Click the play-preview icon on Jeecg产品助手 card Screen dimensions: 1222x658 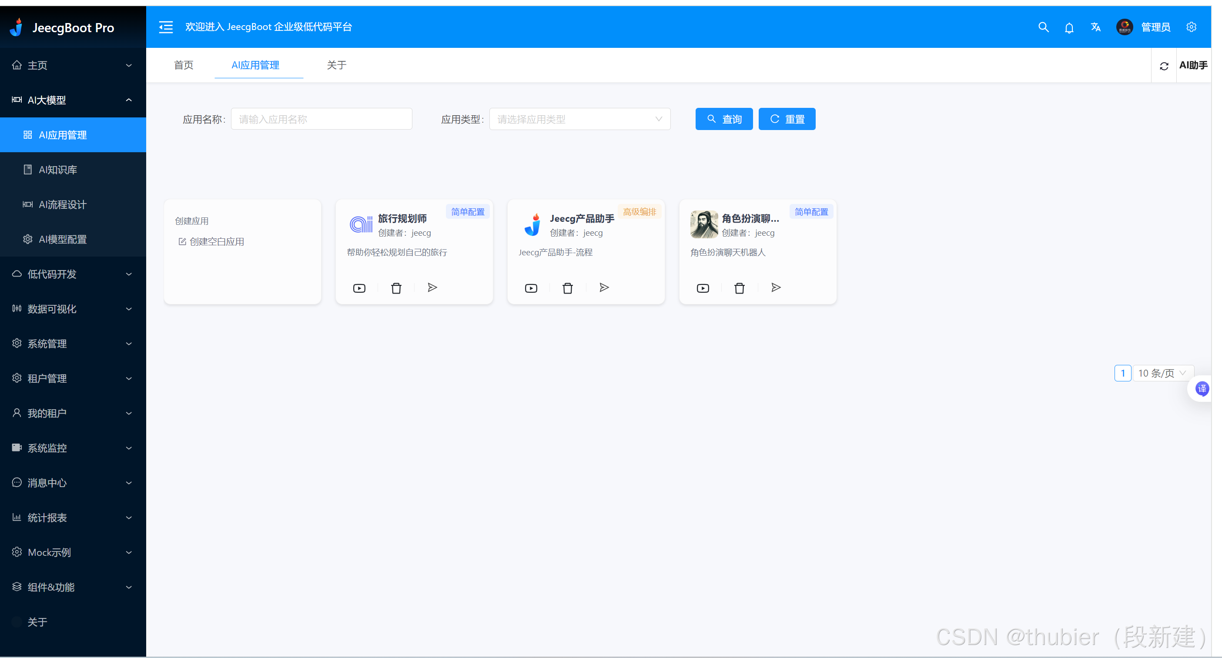(x=531, y=288)
